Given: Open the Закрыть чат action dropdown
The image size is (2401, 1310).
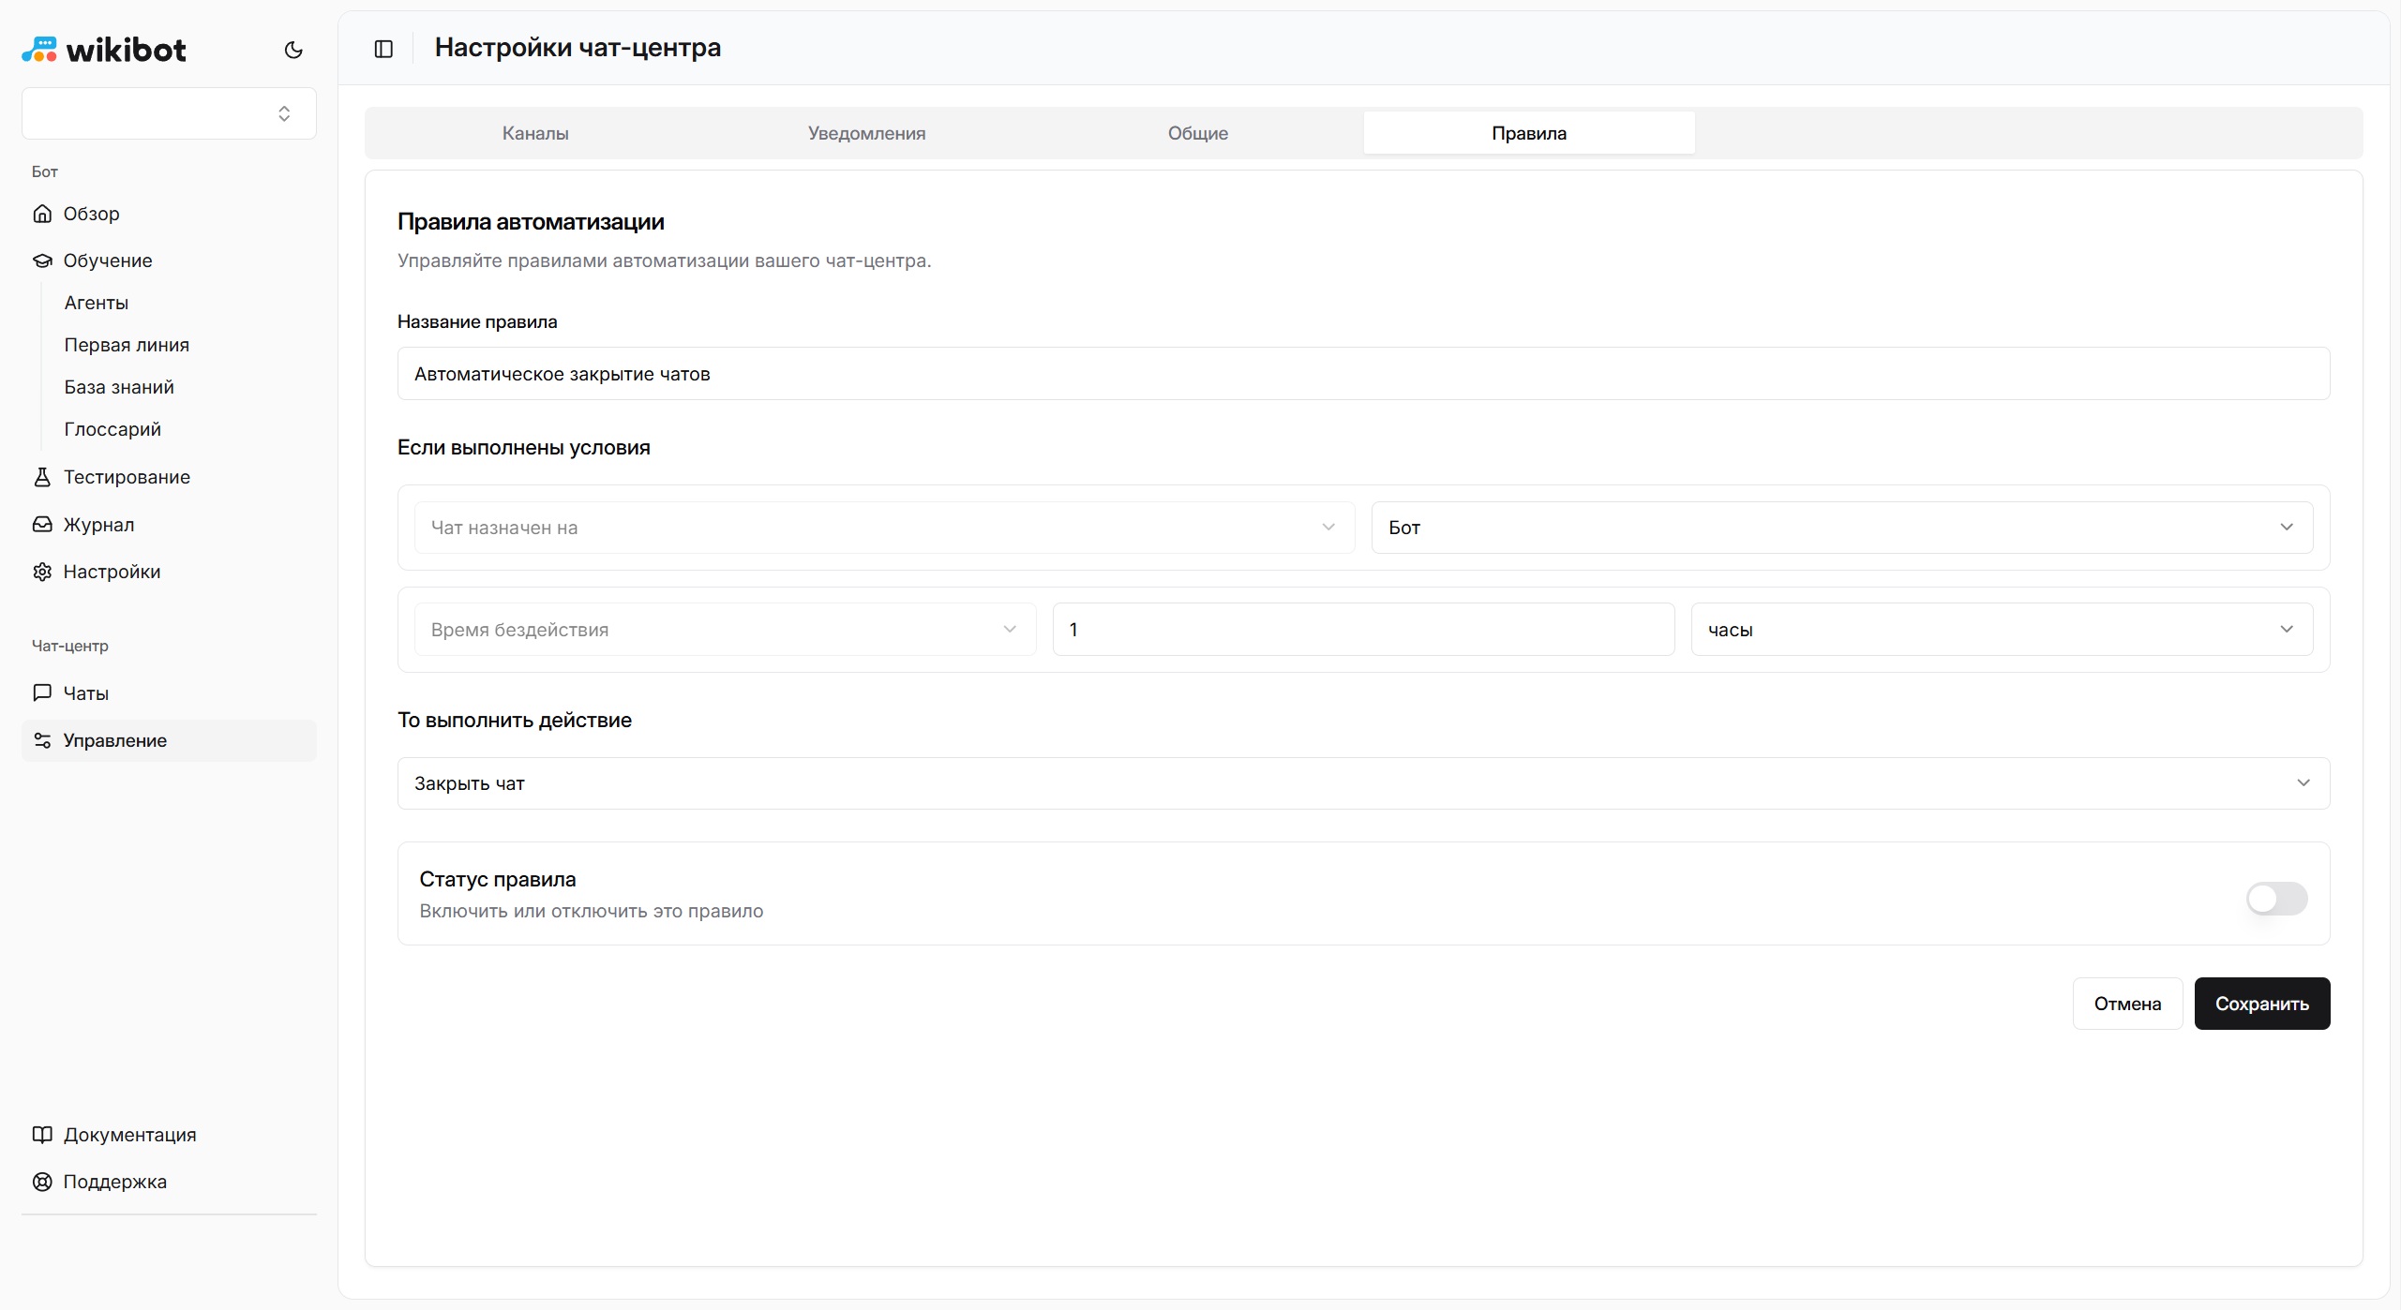Looking at the screenshot, I should point(1362,783).
